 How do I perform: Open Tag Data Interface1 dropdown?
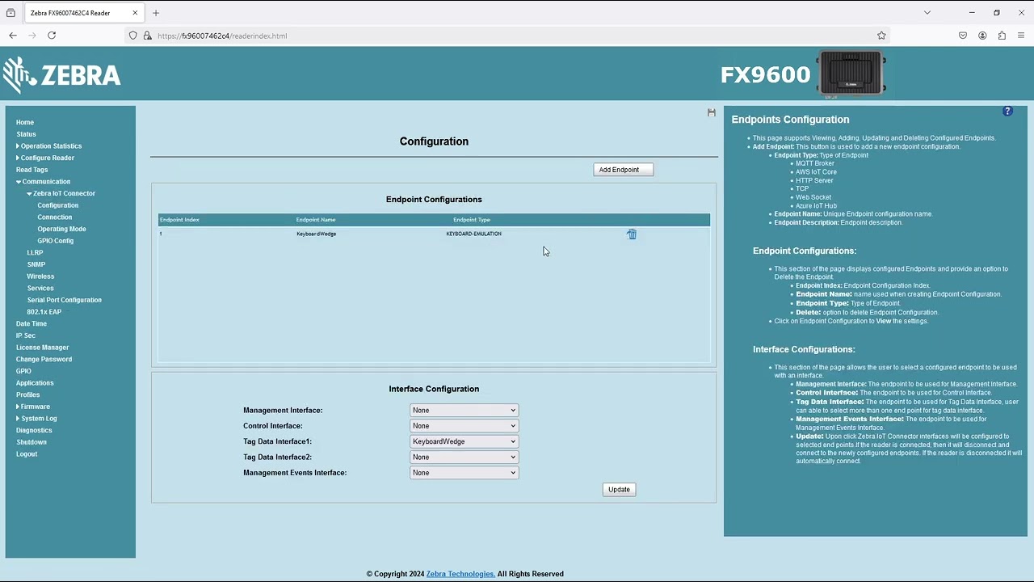pos(464,442)
